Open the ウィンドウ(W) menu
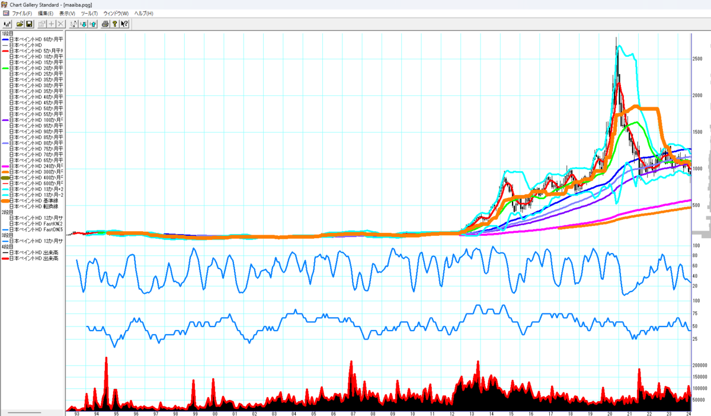 coord(116,13)
